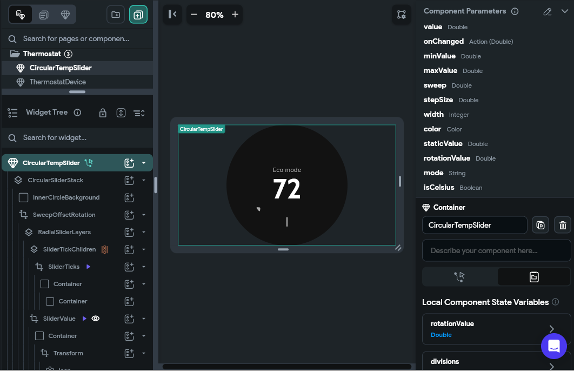Click the 80% zoom level value
Image resolution: width=574 pixels, height=371 pixels.
[x=215, y=15]
